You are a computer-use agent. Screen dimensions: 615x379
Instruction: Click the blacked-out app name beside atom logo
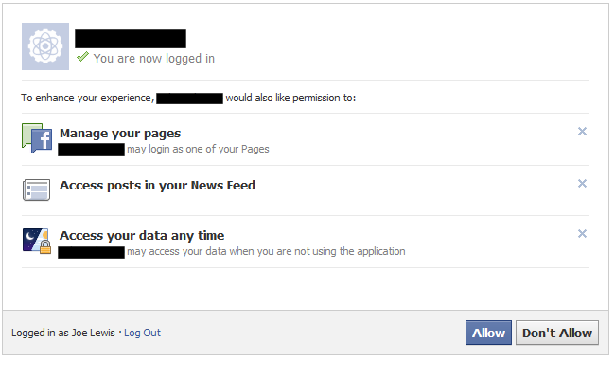tap(131, 39)
